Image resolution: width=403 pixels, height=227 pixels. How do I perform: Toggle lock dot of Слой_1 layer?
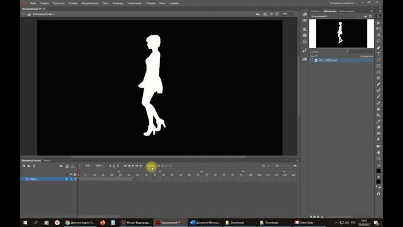[75, 179]
